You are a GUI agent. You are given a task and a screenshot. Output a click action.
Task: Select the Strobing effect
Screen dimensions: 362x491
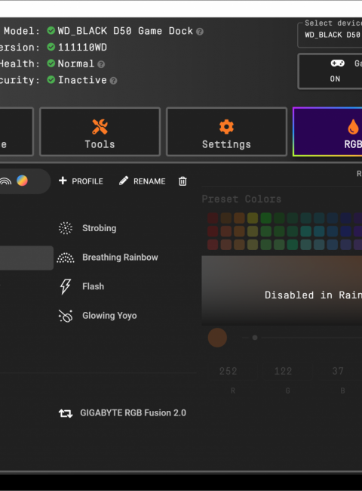pos(87,228)
